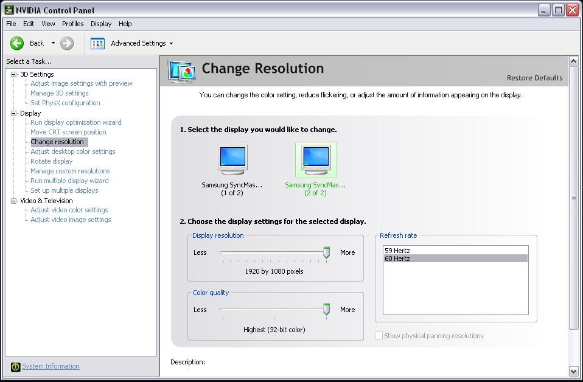Open the System Information link

point(51,366)
